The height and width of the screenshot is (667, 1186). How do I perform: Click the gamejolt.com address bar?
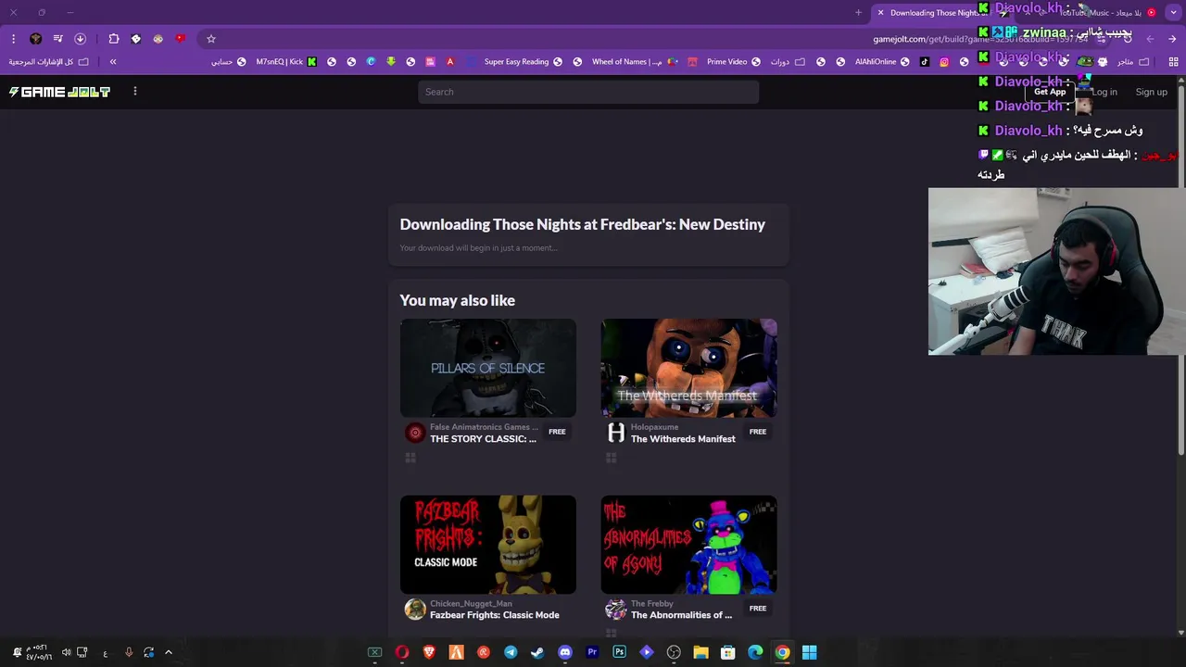point(653,39)
